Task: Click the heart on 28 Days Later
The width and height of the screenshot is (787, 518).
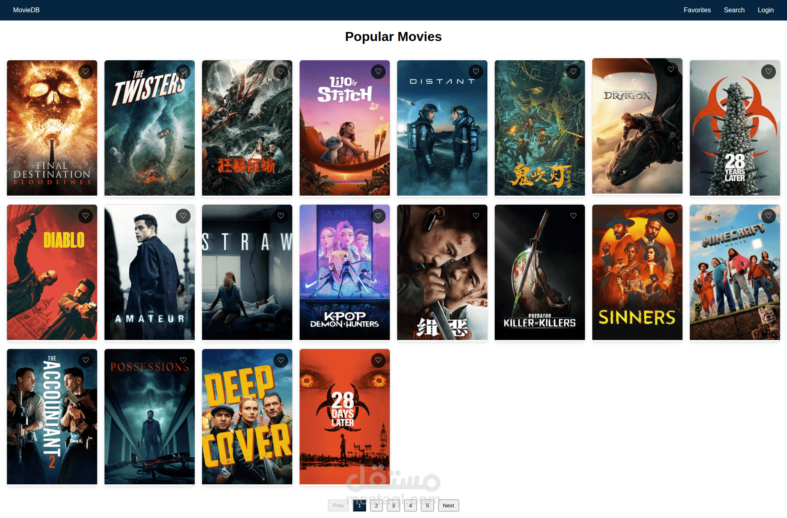Action: (378, 361)
